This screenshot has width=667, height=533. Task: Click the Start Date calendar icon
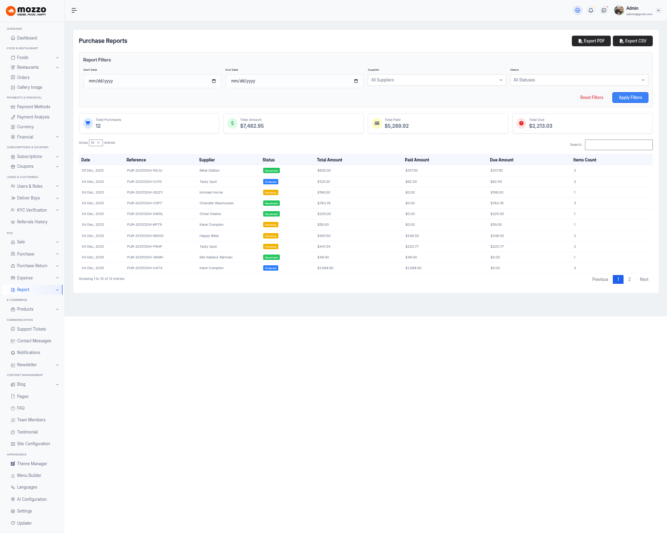(x=214, y=81)
